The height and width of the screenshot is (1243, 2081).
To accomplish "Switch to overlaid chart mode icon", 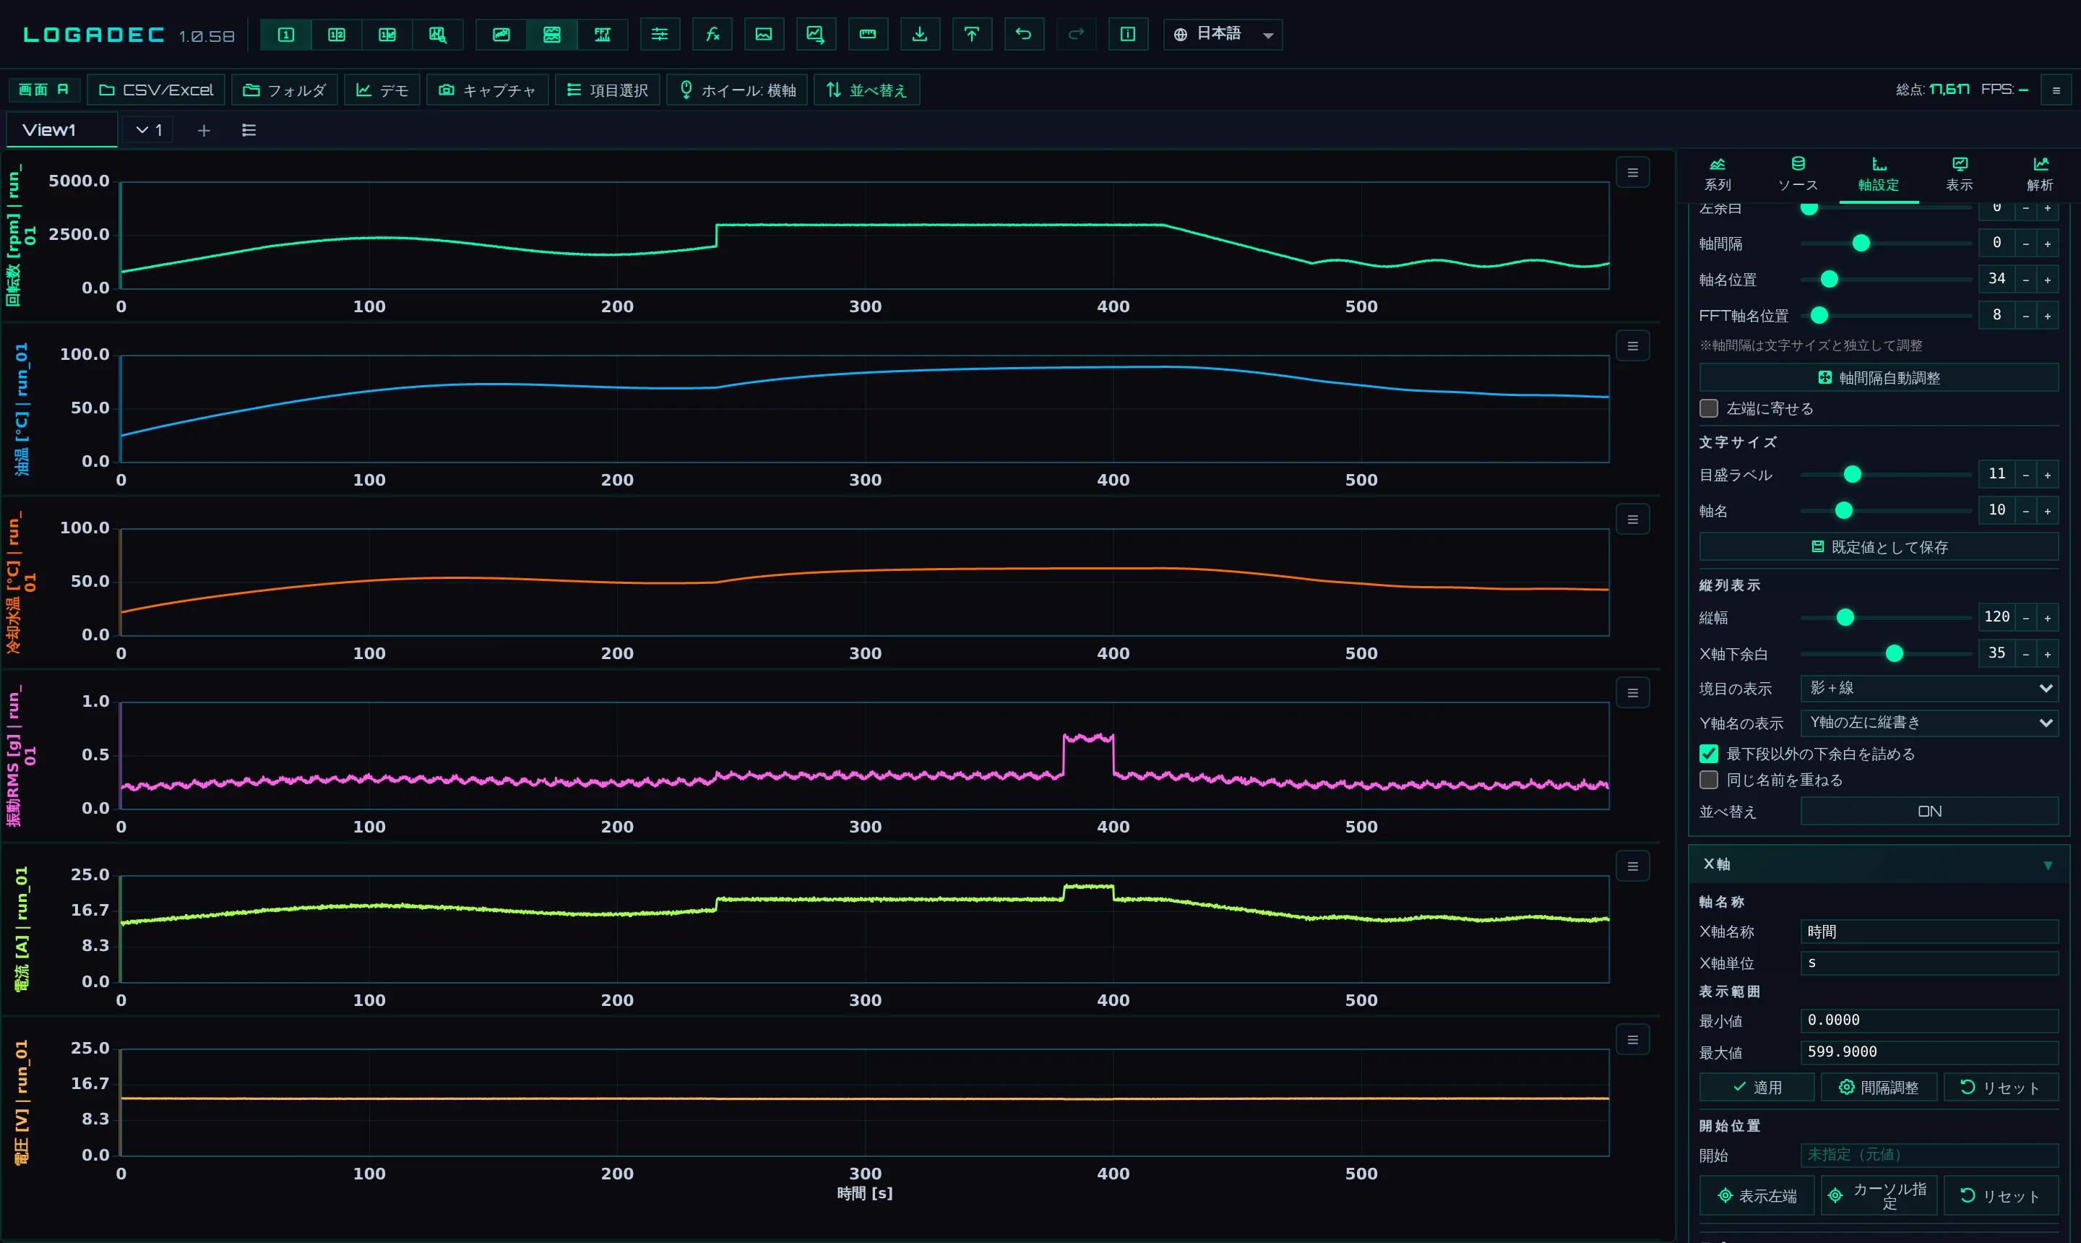I will (x=501, y=35).
